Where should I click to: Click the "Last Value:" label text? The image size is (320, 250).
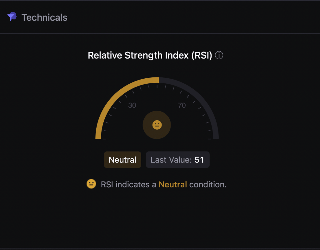(171, 160)
